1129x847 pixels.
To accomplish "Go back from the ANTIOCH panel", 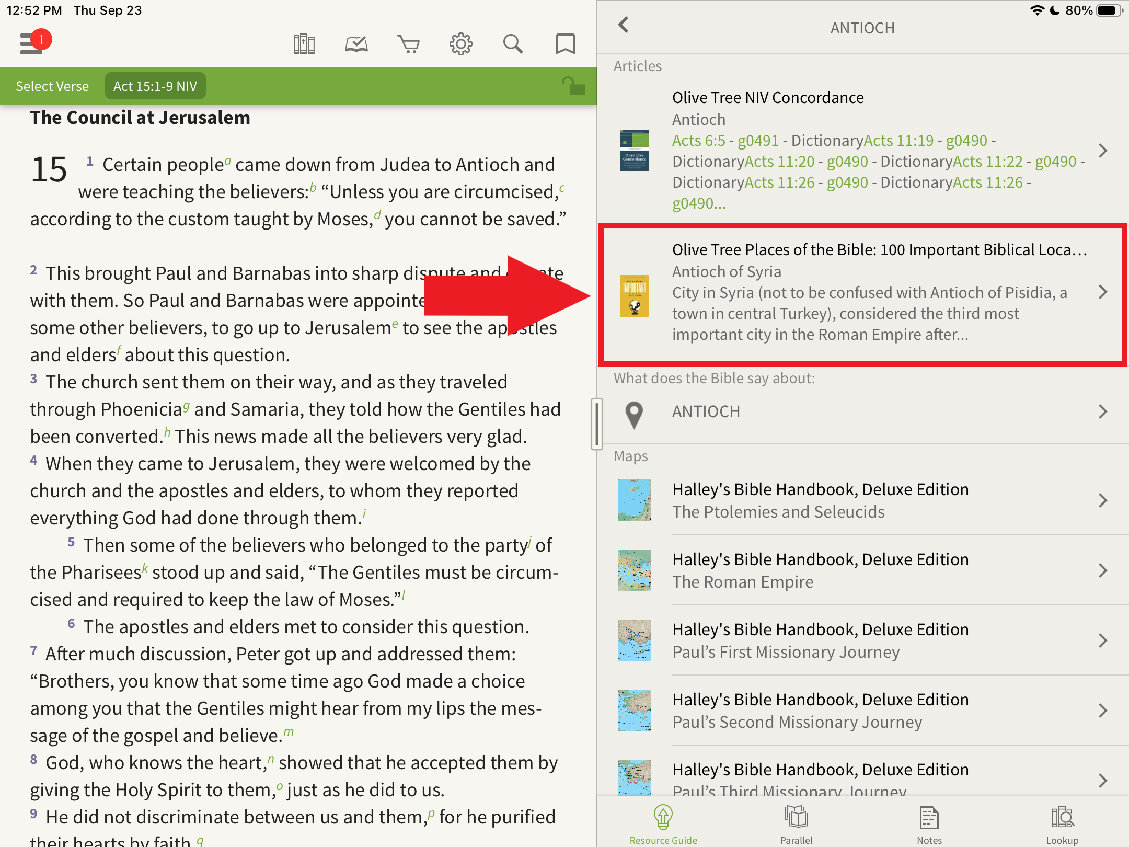I will (x=623, y=25).
